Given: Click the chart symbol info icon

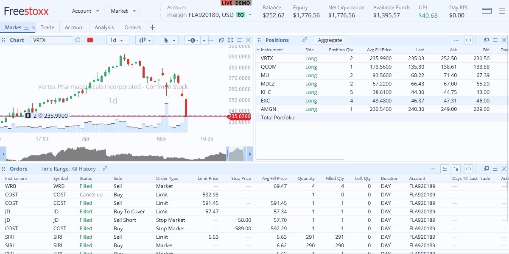Looking at the screenshot, I should 78,40.
